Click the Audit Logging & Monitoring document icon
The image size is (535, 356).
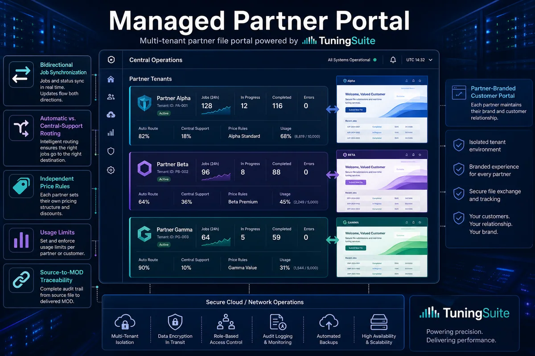277,322
